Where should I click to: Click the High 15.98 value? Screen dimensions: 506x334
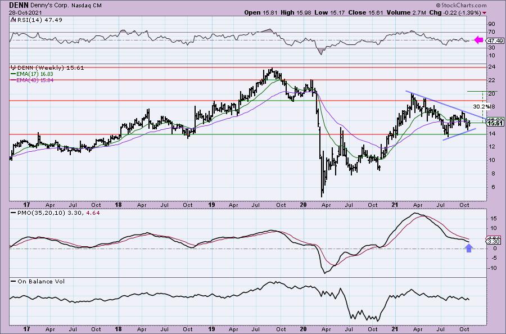pyautogui.click(x=296, y=12)
